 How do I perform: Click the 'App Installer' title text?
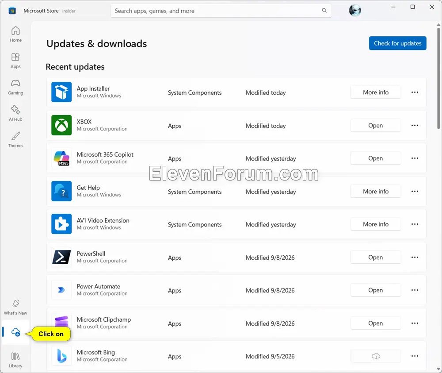coord(93,88)
